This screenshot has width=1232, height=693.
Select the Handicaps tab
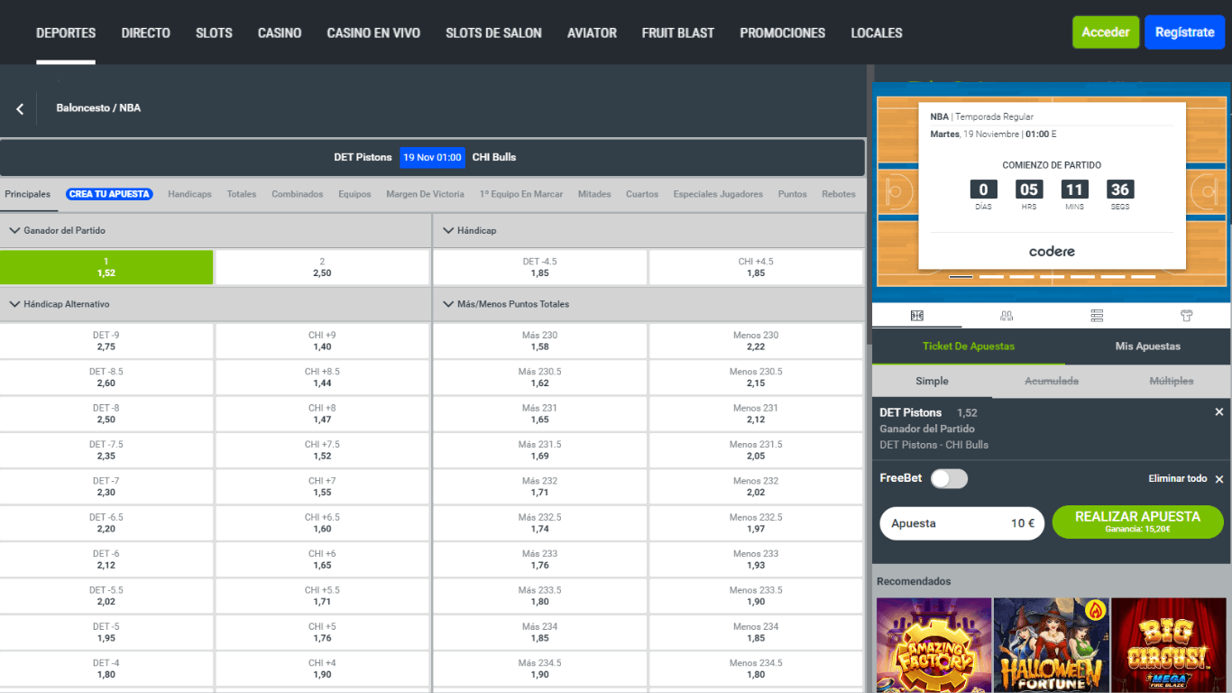pyautogui.click(x=189, y=194)
